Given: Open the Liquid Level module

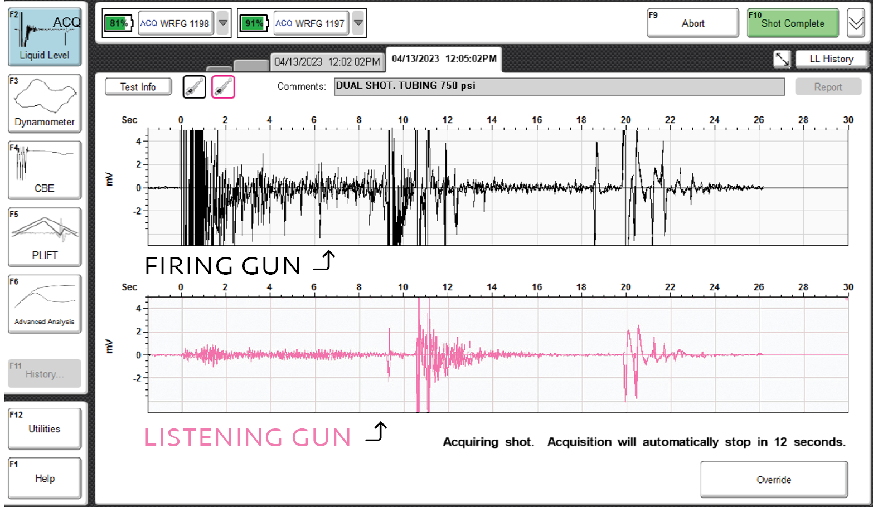Looking at the screenshot, I should pyautogui.click(x=45, y=37).
